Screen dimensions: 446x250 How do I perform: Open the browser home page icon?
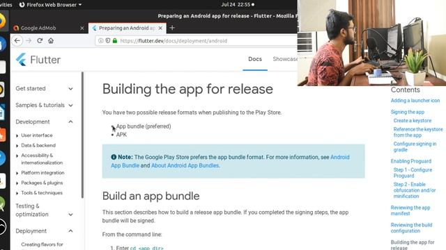pyautogui.click(x=51, y=40)
